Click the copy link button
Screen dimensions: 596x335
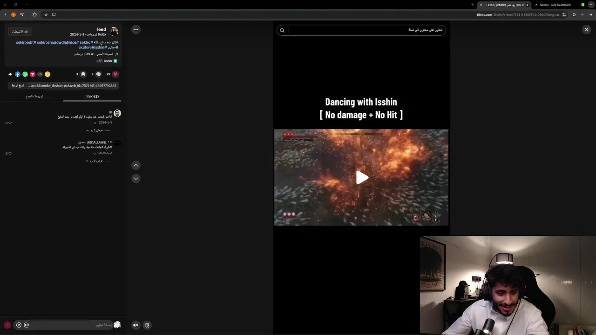click(18, 86)
